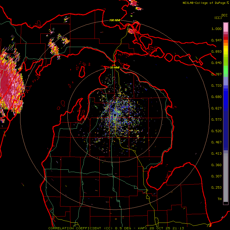This screenshot has height=230, width=230.
Task: Select the 0.520 legend value
Action: click(216, 131)
